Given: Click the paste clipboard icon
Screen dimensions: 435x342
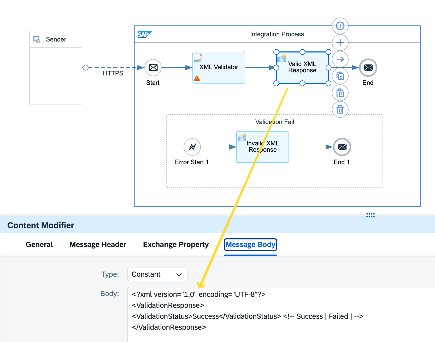Looking at the screenshot, I should pyautogui.click(x=340, y=93).
